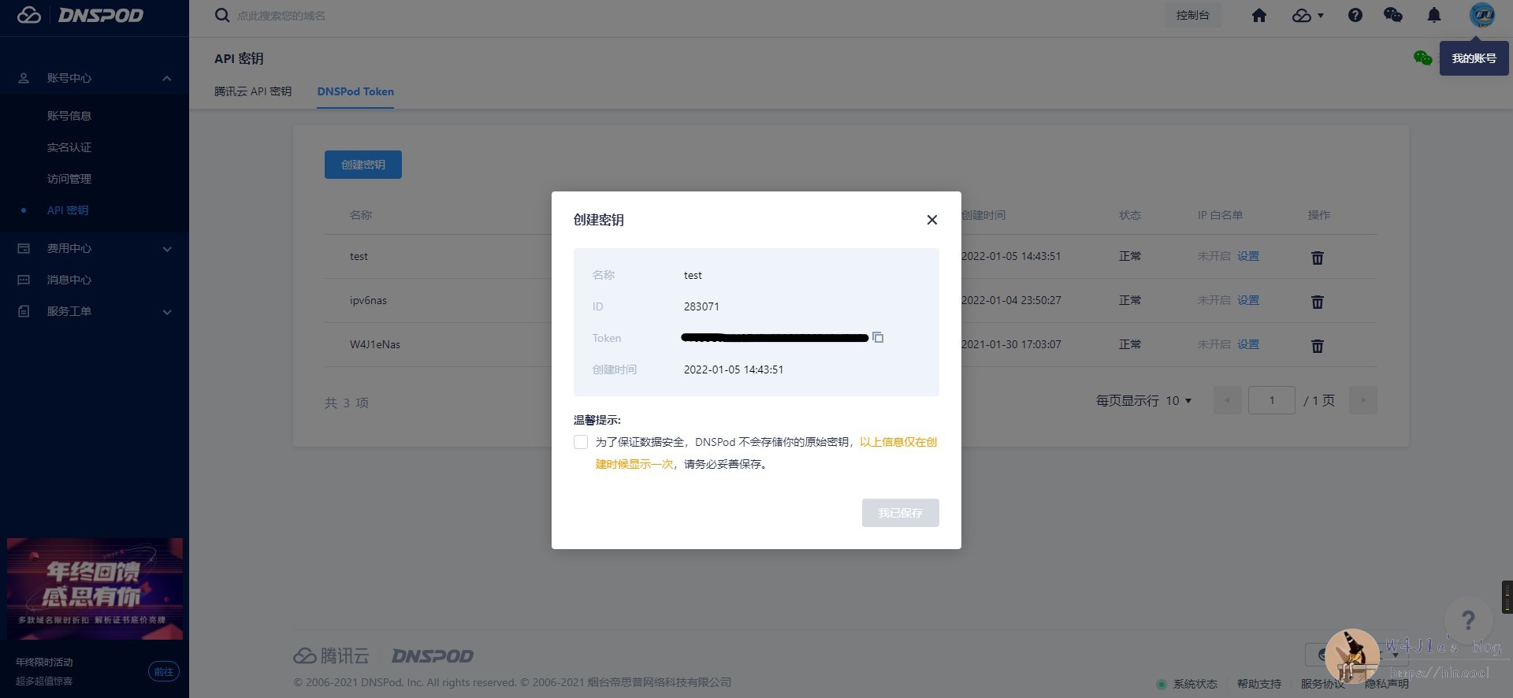
Task: Close the 创建密钥 dialog with the X
Action: 932,220
